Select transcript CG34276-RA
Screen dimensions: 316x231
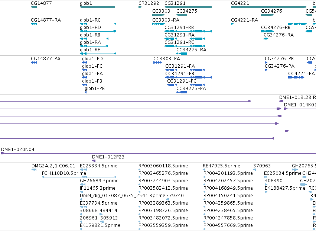click(266, 39)
